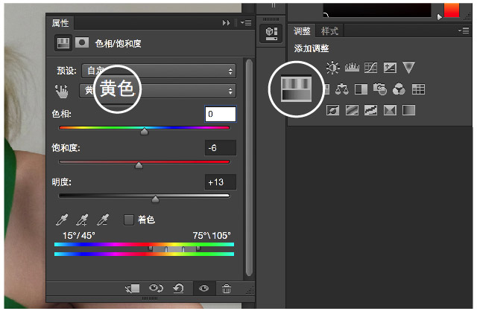Collapse the 属性 panel with double arrows

point(226,23)
